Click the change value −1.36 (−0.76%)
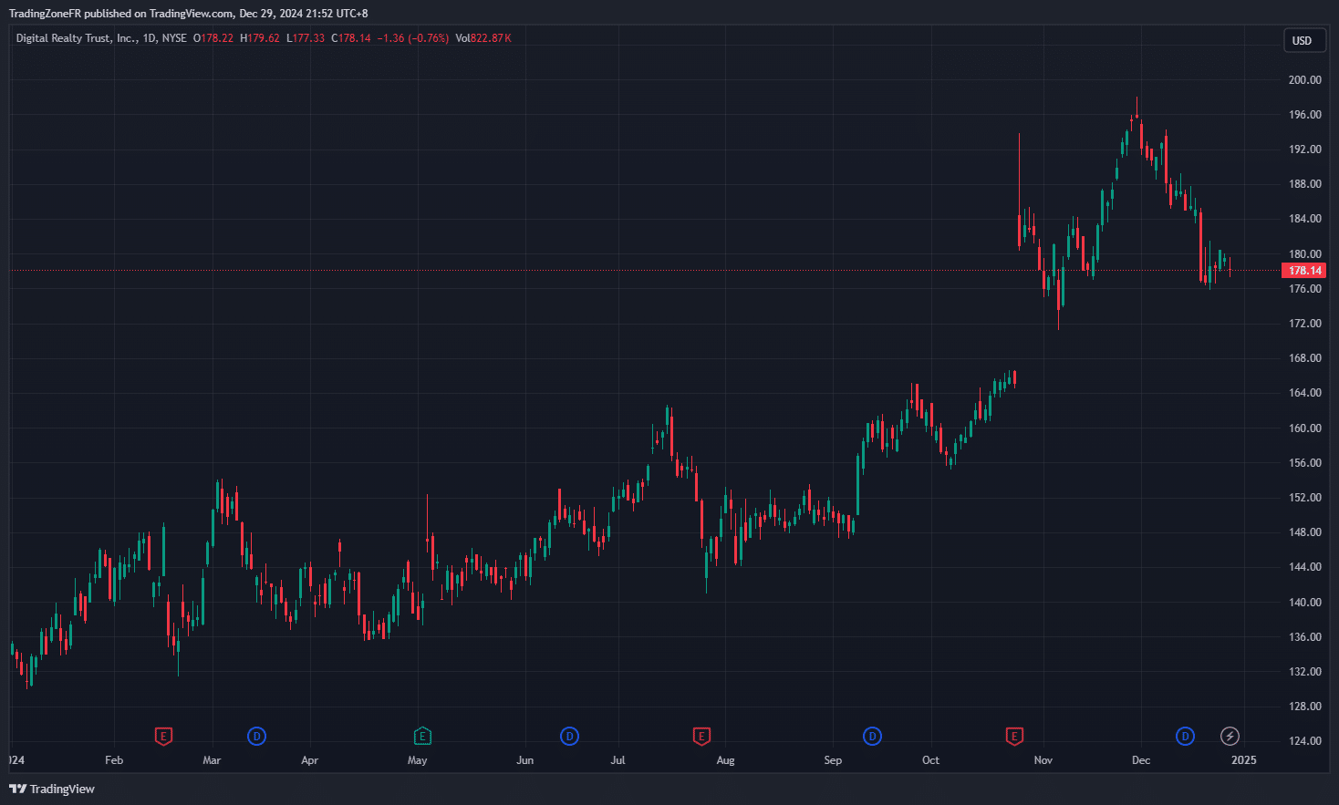 (413, 38)
